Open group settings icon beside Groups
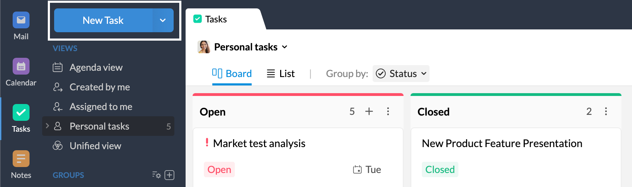This screenshot has width=632, height=187. pos(156,175)
